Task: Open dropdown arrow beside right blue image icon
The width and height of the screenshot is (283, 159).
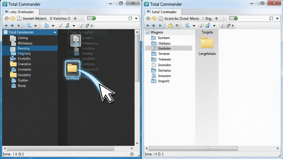Action: (x=194, y=26)
